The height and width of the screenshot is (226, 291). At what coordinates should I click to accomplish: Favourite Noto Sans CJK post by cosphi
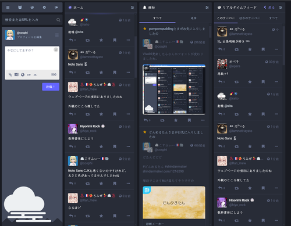click(x=101, y=183)
